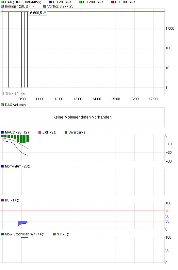Click the DAX Volumen legend swatch
178x270 pixels.
click(2, 105)
